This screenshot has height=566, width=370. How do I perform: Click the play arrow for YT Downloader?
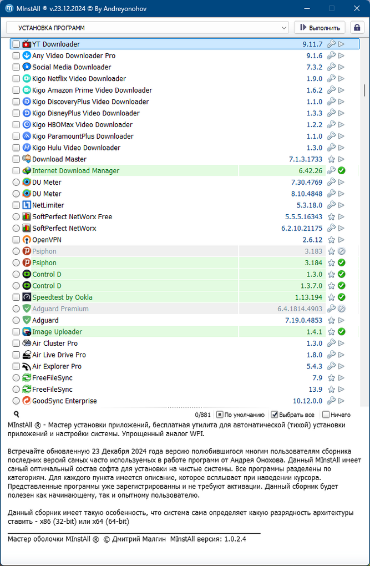tap(341, 44)
